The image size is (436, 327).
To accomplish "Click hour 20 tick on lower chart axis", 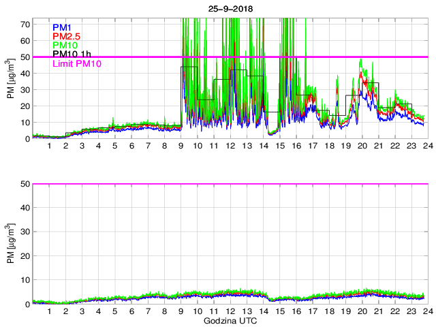I will (362, 311).
